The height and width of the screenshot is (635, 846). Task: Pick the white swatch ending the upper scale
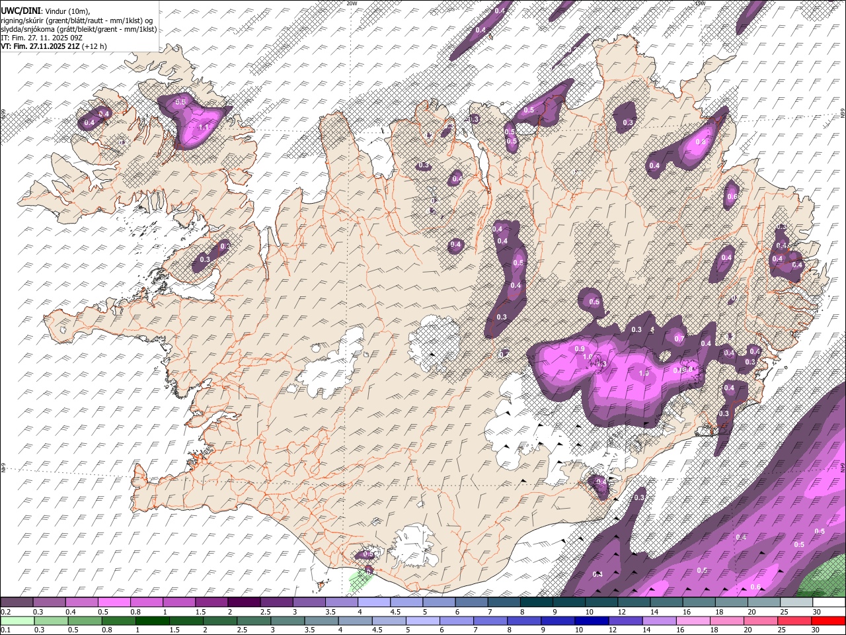click(828, 603)
